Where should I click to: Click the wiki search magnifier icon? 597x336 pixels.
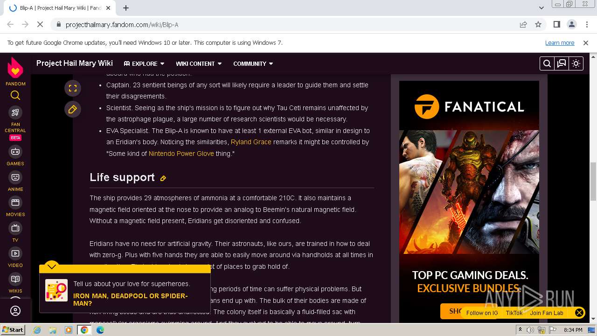click(547, 63)
